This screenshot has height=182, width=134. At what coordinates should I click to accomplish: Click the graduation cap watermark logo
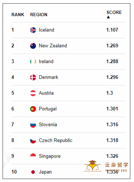tap(92, 166)
